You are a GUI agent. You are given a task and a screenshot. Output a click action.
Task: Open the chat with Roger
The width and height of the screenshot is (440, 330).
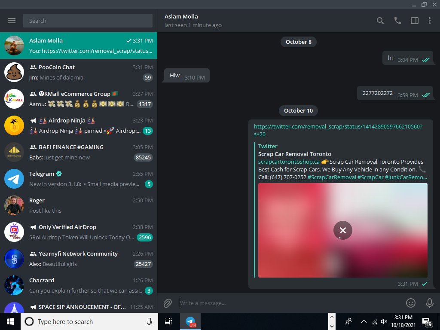click(x=79, y=205)
